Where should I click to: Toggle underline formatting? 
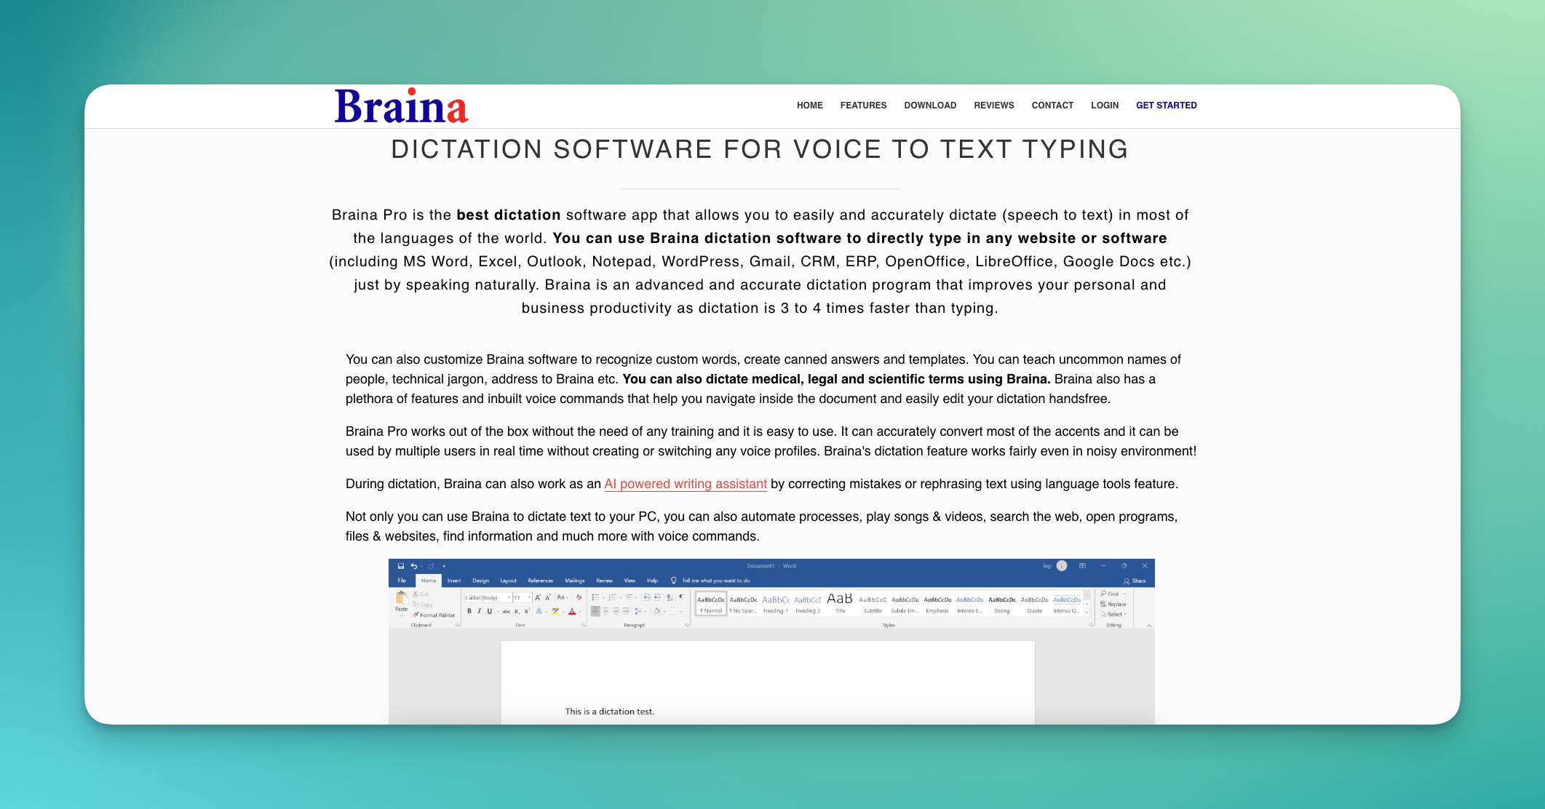coord(489,611)
